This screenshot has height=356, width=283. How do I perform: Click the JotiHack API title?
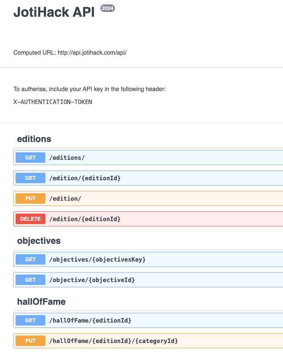pos(54,12)
